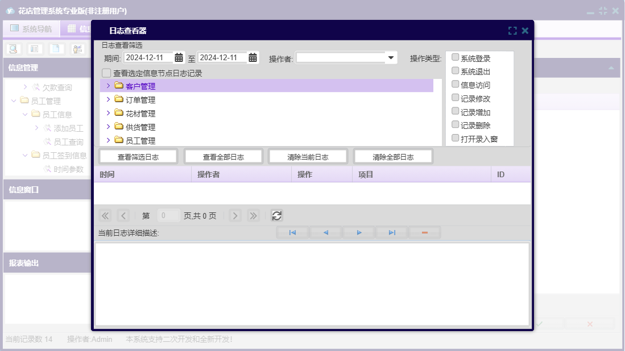This screenshot has height=351, width=625.
Task: Click the refresh icon in pagination bar
Action: (276, 215)
